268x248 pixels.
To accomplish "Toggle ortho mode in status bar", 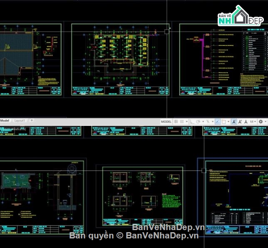I will click(192, 122).
